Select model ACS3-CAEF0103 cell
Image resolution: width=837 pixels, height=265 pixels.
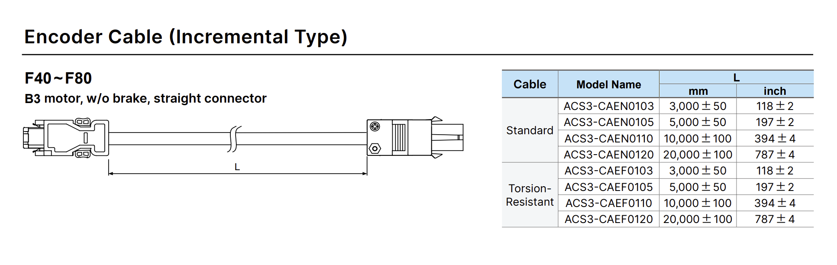coord(608,171)
